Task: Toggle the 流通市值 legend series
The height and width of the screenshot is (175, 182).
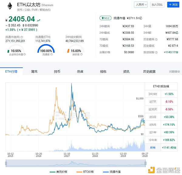Action: tap(112, 172)
